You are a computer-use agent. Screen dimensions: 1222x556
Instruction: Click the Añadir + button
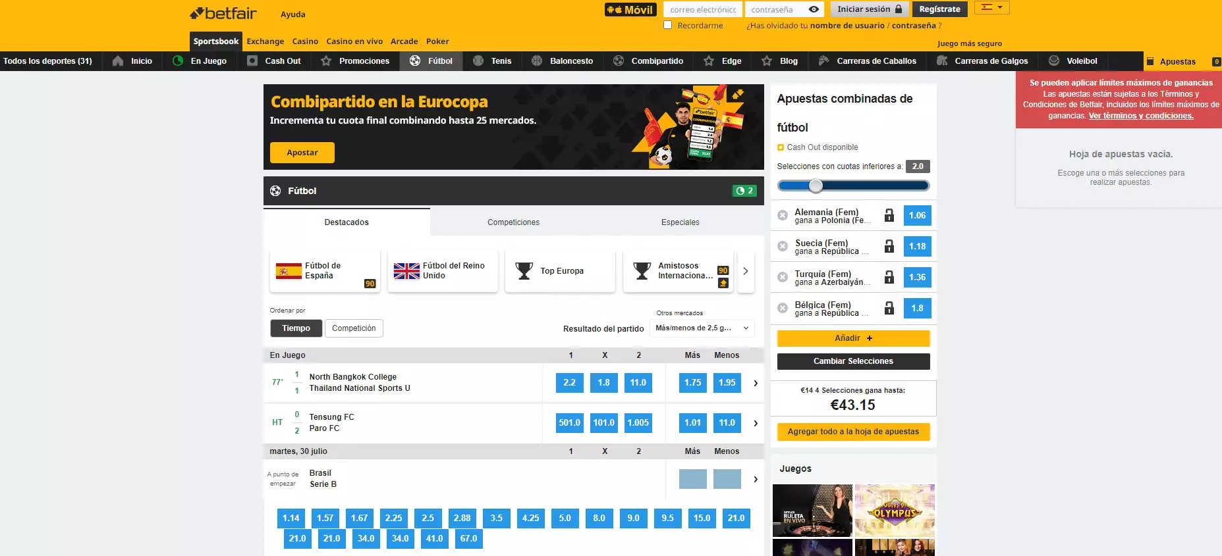click(854, 338)
